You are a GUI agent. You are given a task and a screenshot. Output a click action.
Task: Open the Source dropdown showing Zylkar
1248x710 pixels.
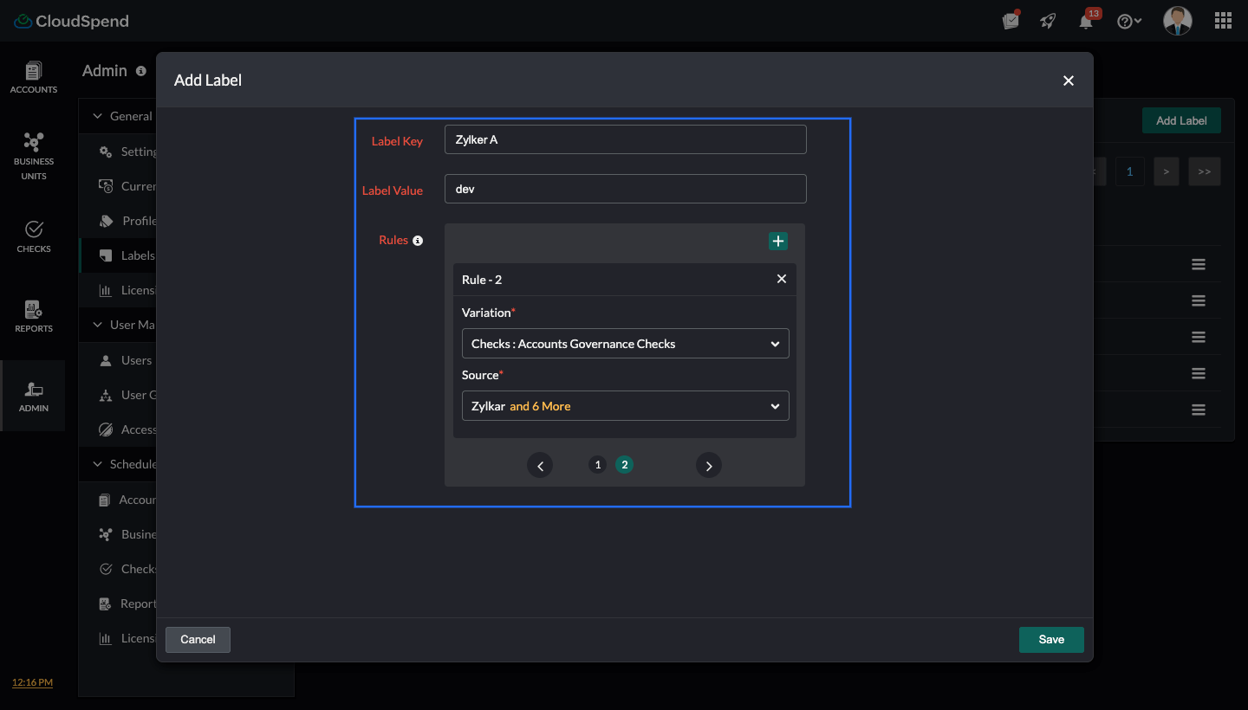pos(626,406)
